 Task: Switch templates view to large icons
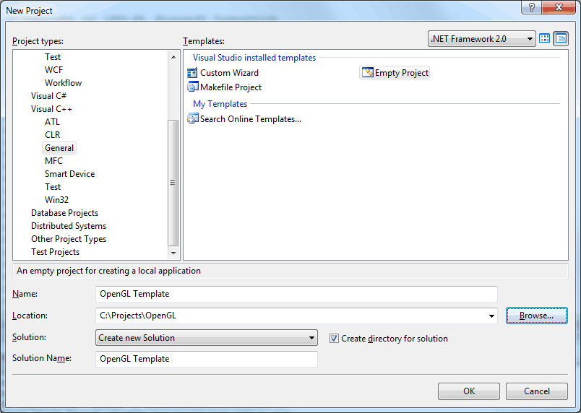click(x=544, y=38)
